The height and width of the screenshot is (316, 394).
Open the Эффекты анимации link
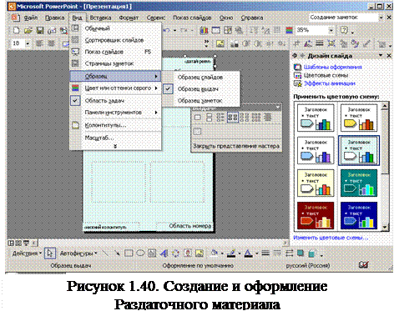[x=330, y=83]
